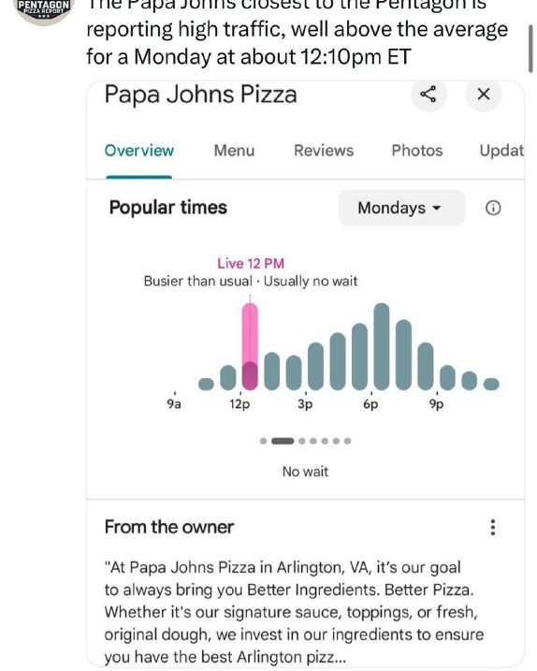
Task: Open the Photos tab
Action: (x=416, y=151)
